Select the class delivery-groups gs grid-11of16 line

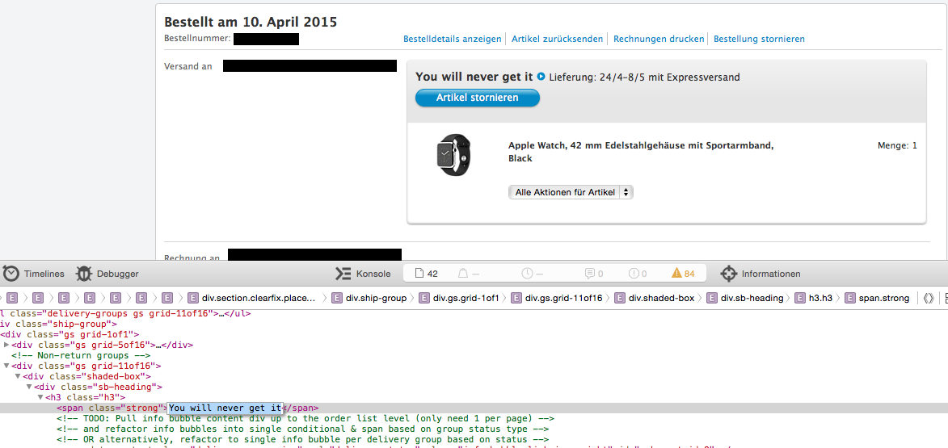coord(125,313)
